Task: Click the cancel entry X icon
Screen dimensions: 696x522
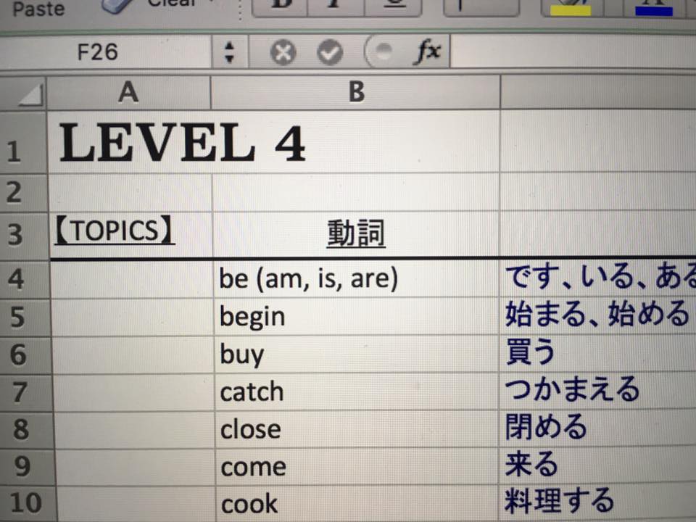Action: (x=283, y=52)
